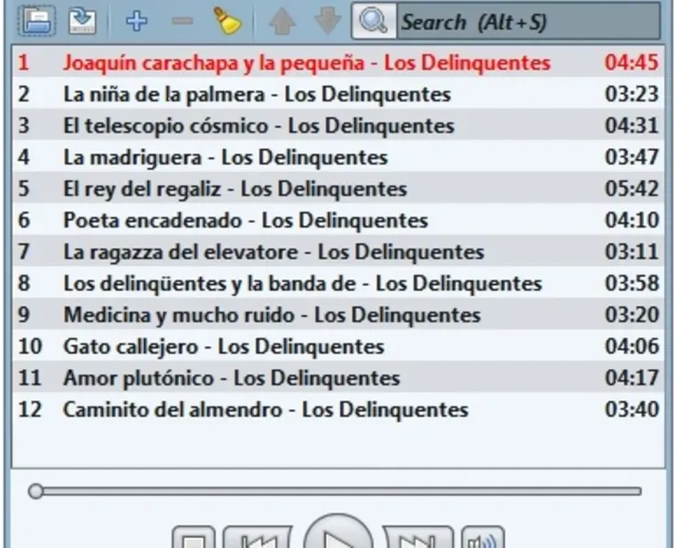Go to the previous track
The width and height of the screenshot is (675, 548).
tap(258, 537)
